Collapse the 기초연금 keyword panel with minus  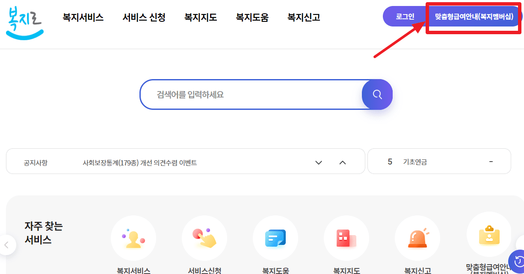coord(491,161)
